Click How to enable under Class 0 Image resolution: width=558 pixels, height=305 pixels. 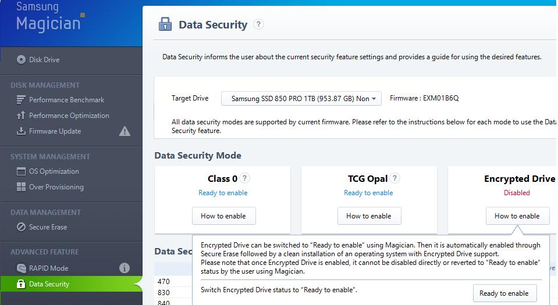point(223,216)
